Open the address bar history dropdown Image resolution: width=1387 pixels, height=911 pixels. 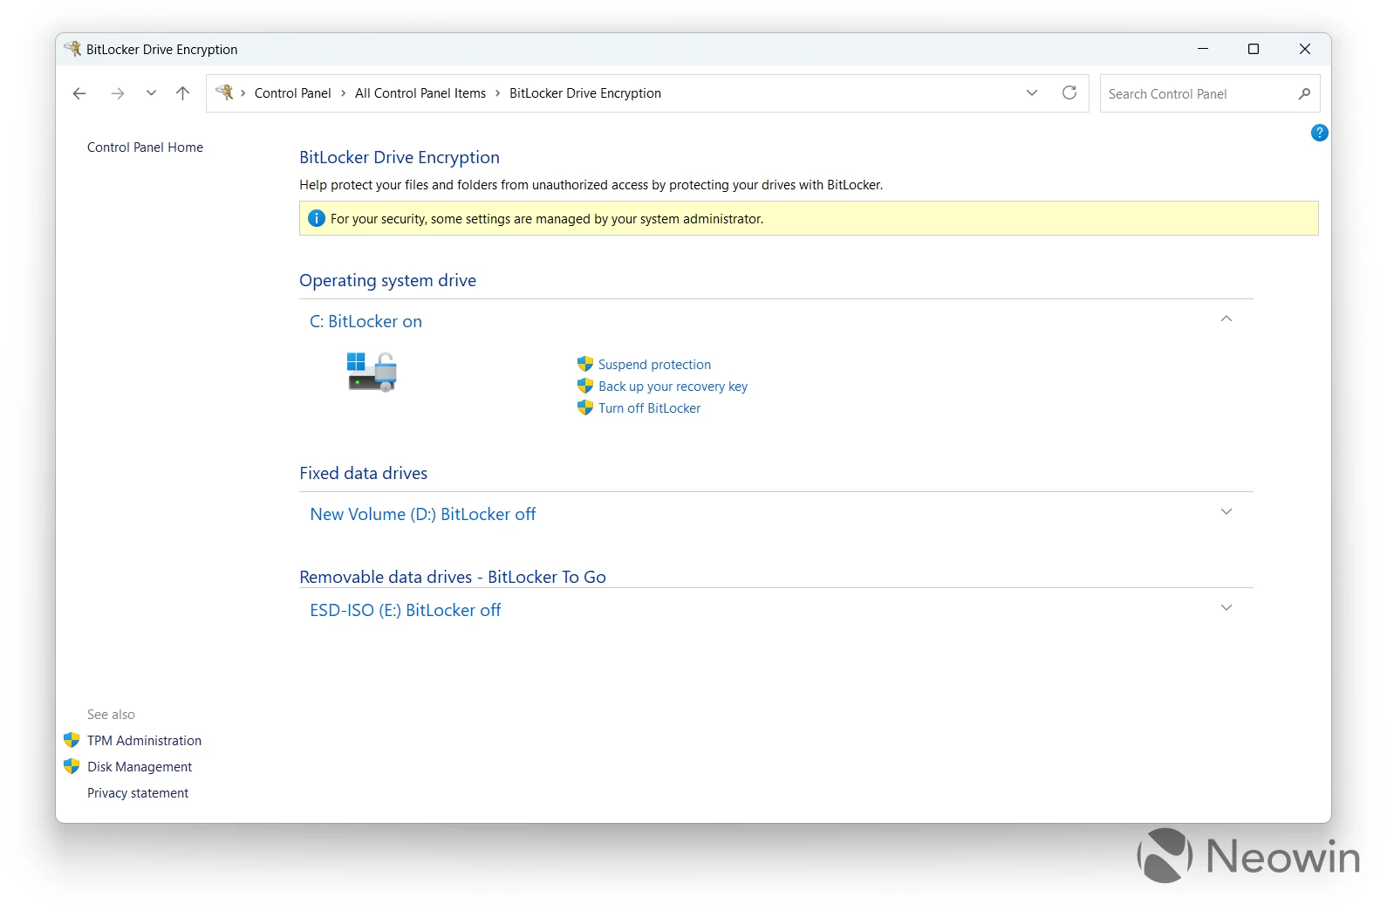1032,93
